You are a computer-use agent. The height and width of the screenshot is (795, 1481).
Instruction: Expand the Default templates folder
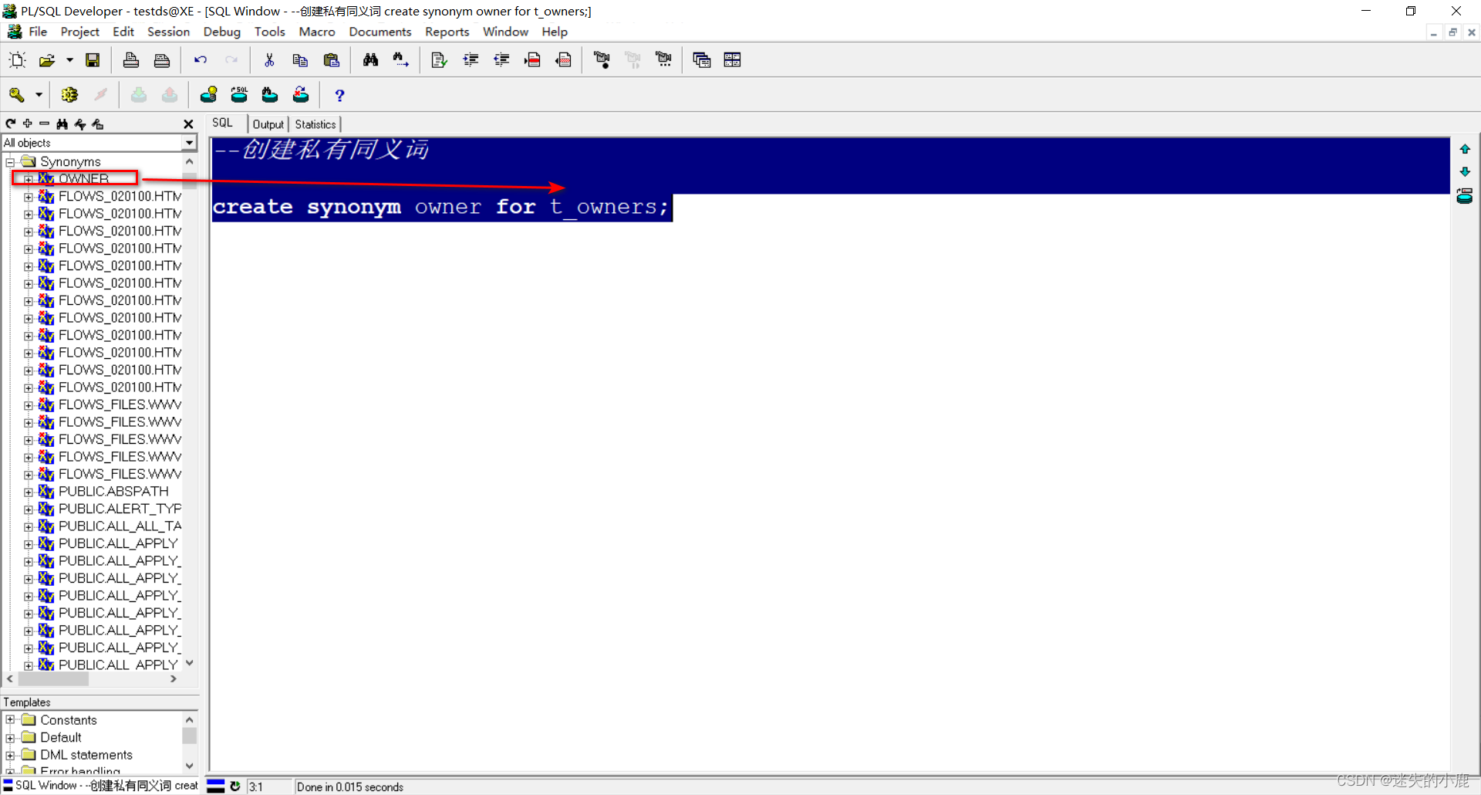point(10,738)
